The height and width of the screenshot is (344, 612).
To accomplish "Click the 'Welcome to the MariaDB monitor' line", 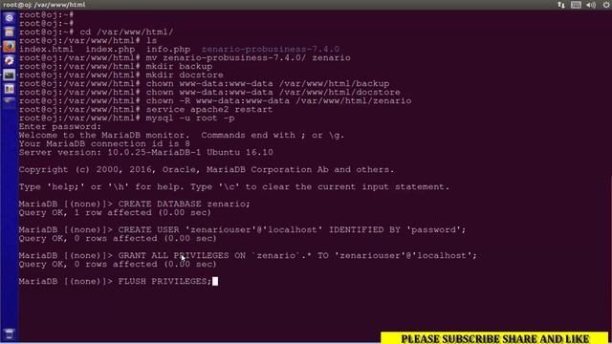I will pyautogui.click(x=182, y=135).
